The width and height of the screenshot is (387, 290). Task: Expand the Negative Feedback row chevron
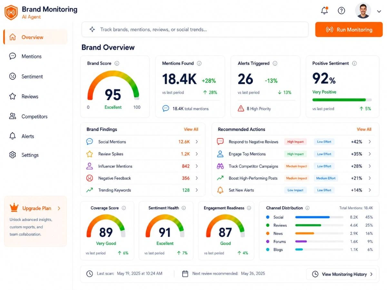197,178
